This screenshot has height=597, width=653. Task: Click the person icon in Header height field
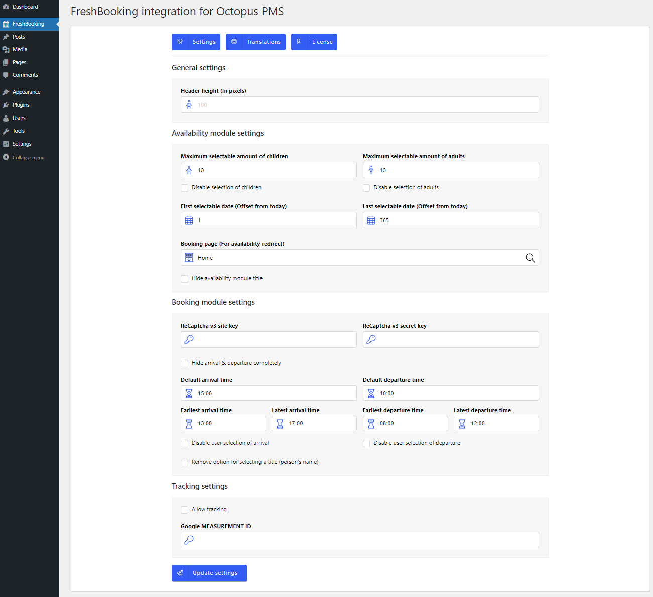coord(189,105)
